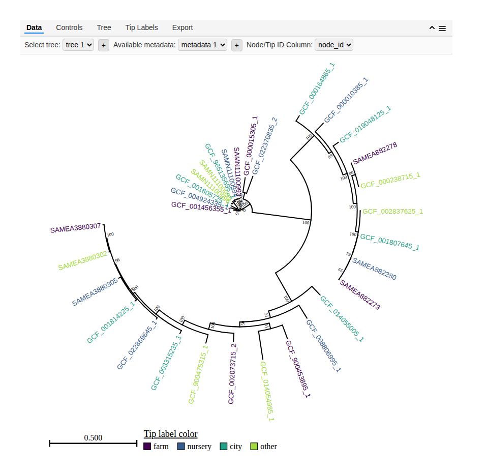The width and height of the screenshot is (488, 473).
Task: Open the hamburger menu icon
Action: (x=442, y=28)
